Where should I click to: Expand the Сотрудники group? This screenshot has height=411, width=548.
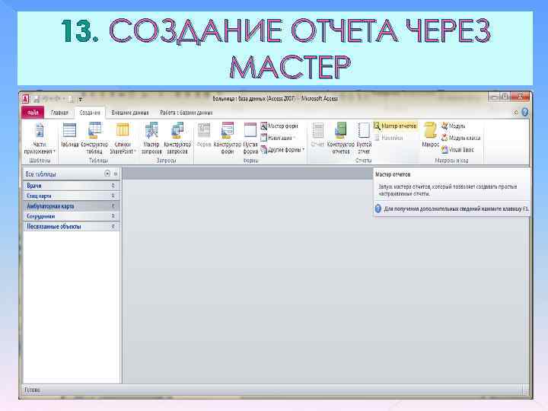113,216
